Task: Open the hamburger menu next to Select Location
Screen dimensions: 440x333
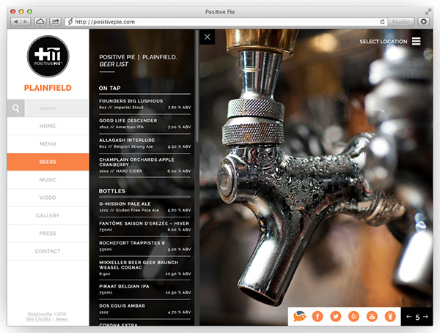Action: point(416,41)
